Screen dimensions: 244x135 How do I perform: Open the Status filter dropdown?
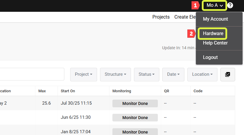click(x=147, y=74)
